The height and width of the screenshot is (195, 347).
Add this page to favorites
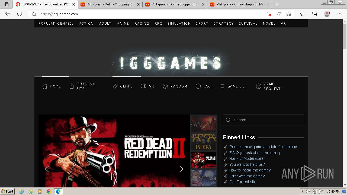tap(289, 14)
